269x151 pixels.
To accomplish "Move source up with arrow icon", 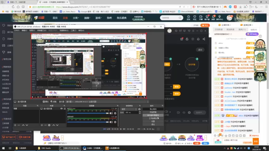I will coord(53,125).
